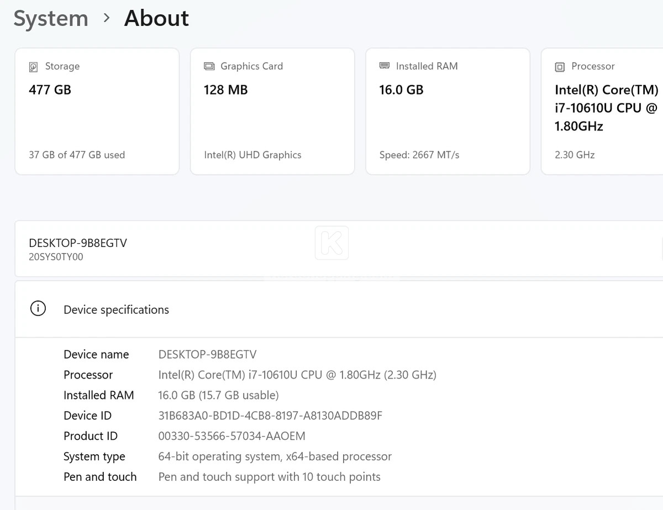The height and width of the screenshot is (510, 663).
Task: Collapse the Device specifications section header
Action: (339, 309)
